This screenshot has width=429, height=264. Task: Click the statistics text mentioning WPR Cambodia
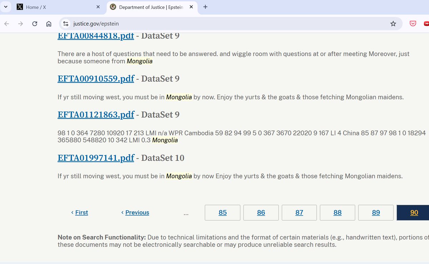[242, 136]
